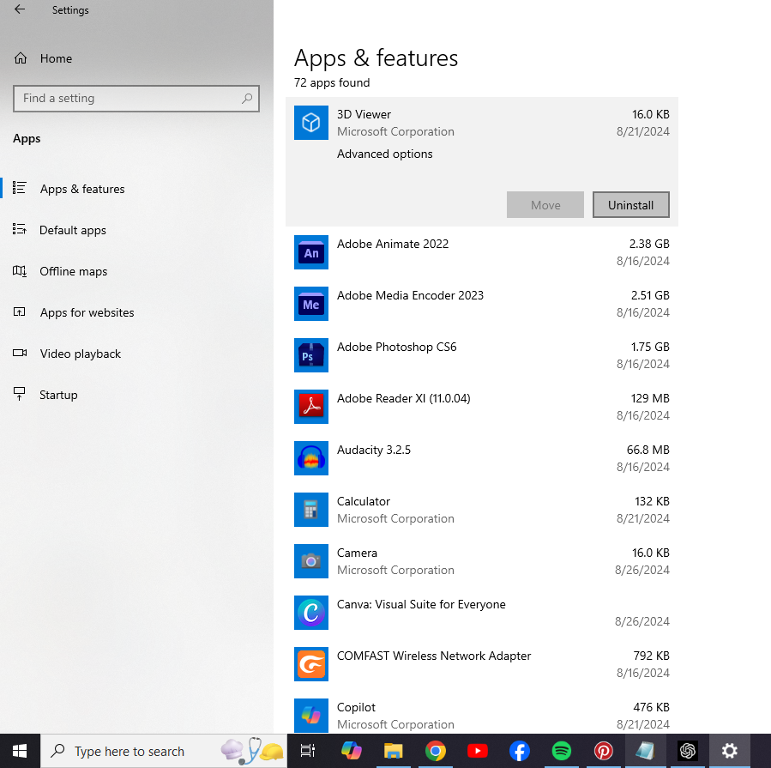The width and height of the screenshot is (771, 768).
Task: Click the Canva app icon
Action: (x=311, y=613)
